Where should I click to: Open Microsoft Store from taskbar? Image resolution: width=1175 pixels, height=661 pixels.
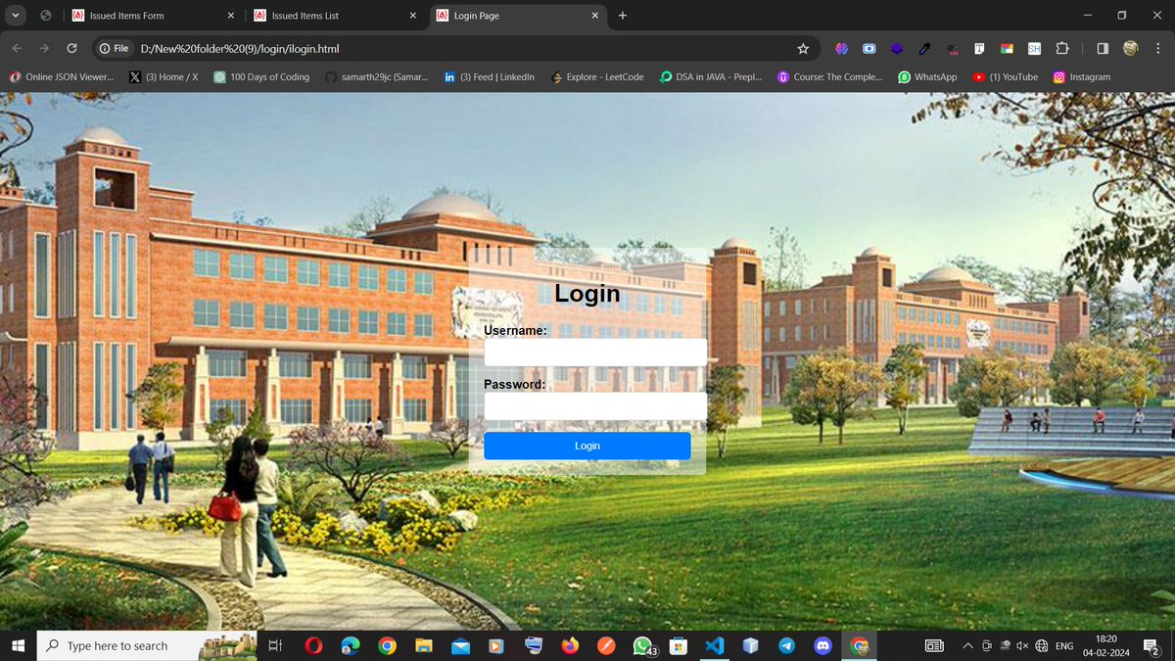tap(678, 645)
